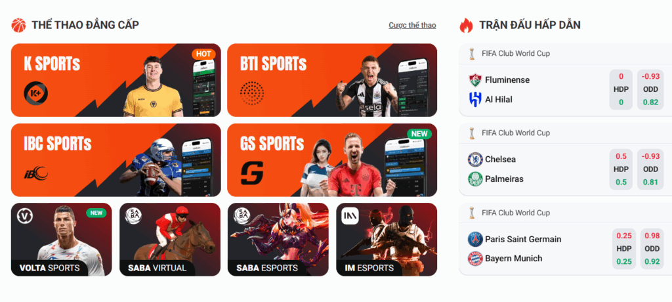Click the HDP odds box for Fluminense match
Screen dimensions: 672x302
tap(621, 90)
